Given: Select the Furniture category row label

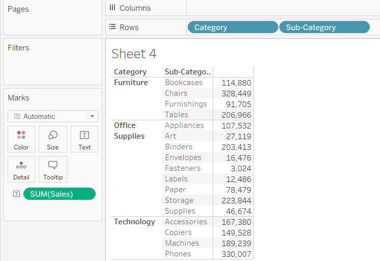Looking at the screenshot, I should coord(131,83).
